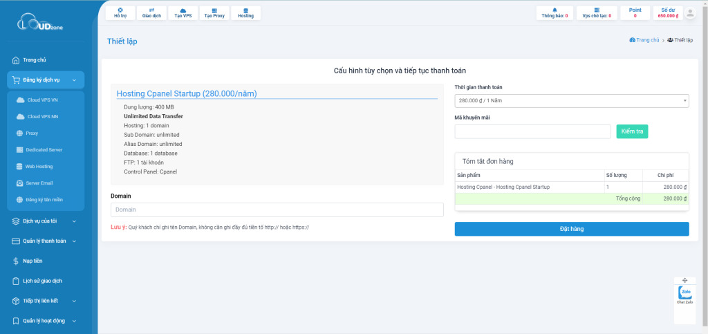Click the Domain input field
The height and width of the screenshot is (334, 708).
[277, 210]
